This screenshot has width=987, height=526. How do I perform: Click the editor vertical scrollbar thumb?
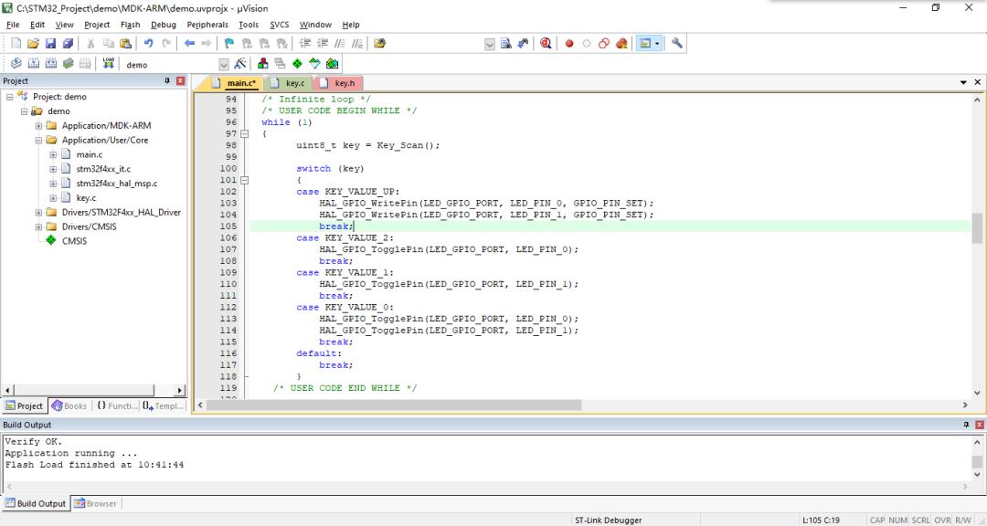(977, 227)
